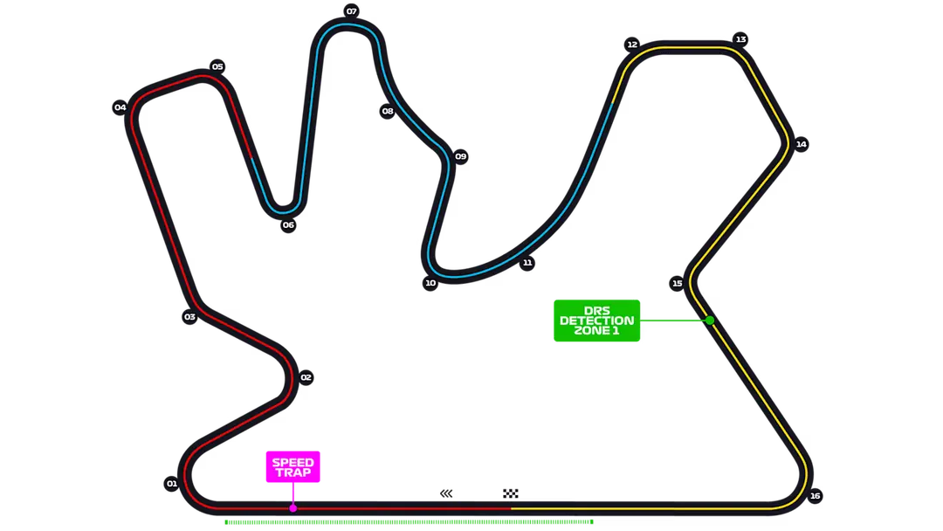Click the turn 15 marker near DRS zone
Image resolution: width=943 pixels, height=531 pixels.
click(x=678, y=282)
